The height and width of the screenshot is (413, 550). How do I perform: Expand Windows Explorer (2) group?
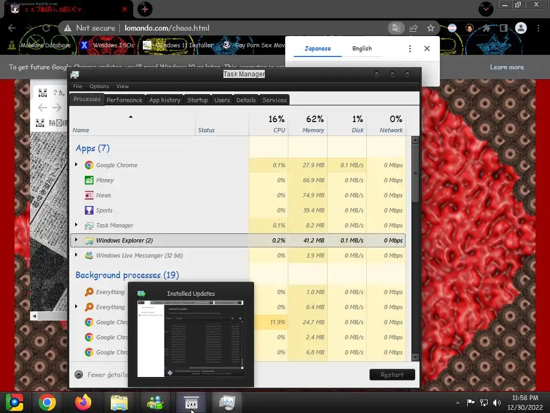(x=76, y=240)
